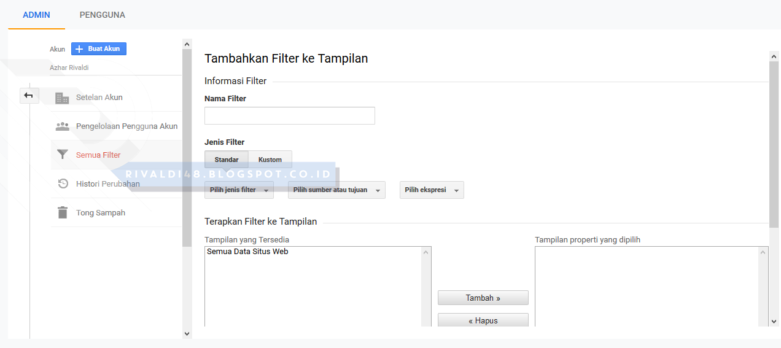Click the Semua Filter funnel icon

pos(62,155)
